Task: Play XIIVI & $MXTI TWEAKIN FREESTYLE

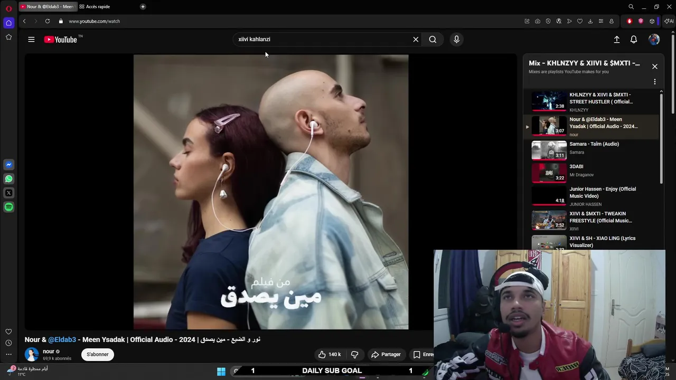Action: 591,221
